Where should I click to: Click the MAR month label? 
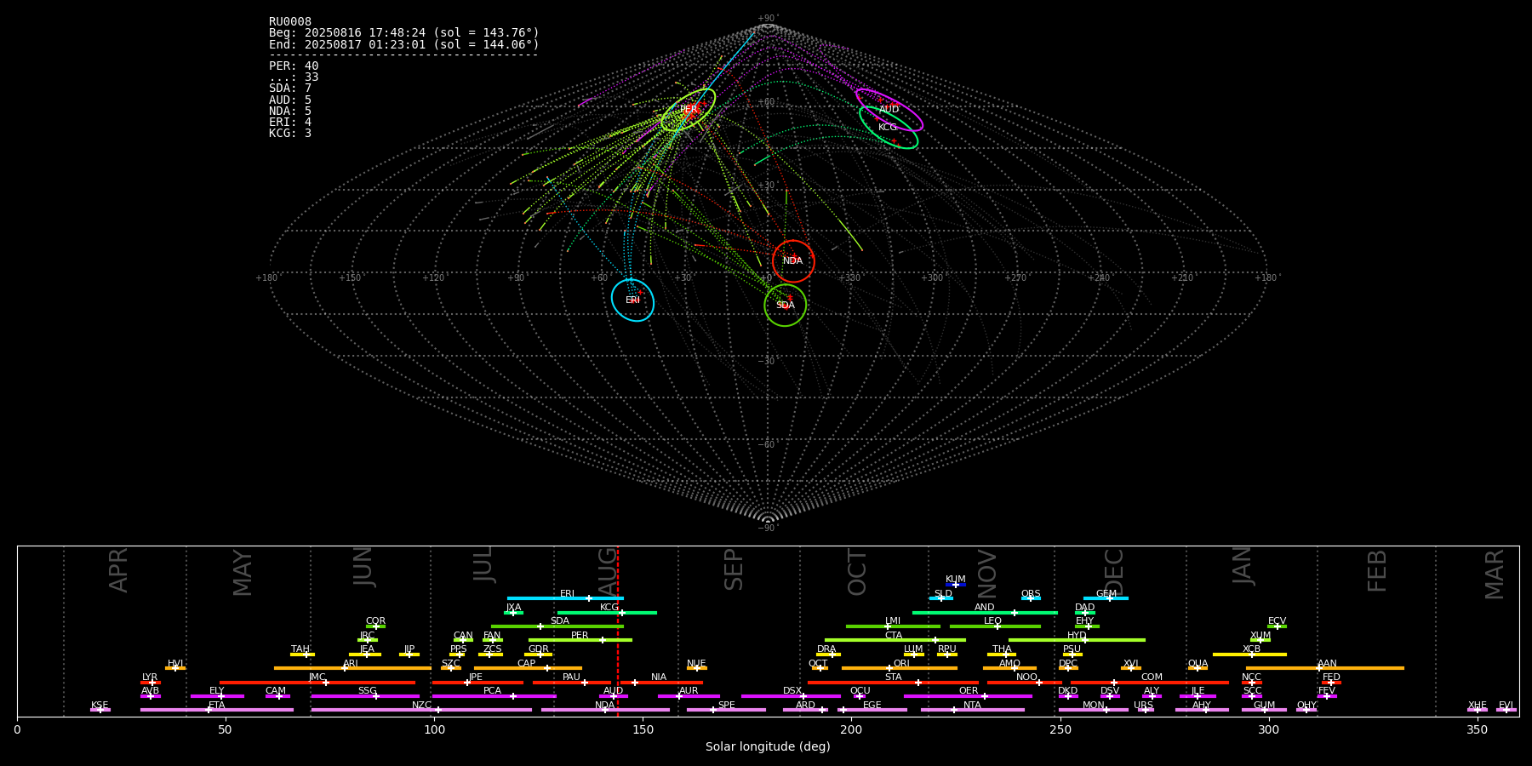1495,574
